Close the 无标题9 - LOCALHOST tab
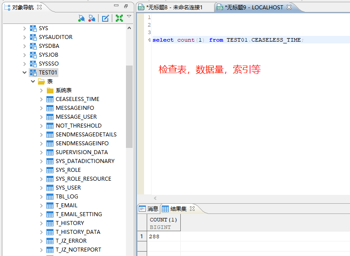Image resolution: width=350 pixels, height=256 pixels. (289, 7)
